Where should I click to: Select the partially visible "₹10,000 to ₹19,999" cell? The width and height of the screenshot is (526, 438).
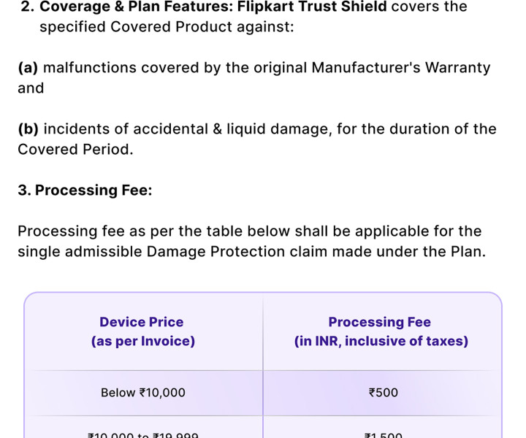tap(143, 434)
